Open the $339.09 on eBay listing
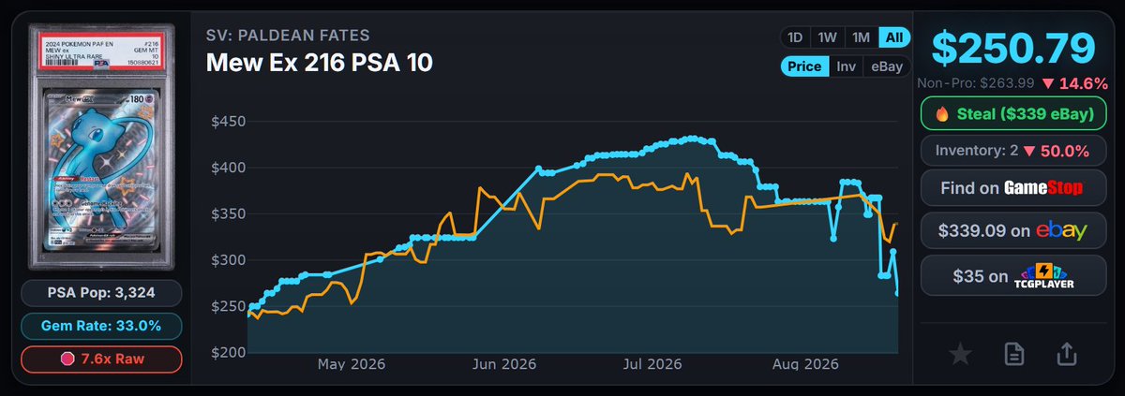1125x396 pixels. [x=1012, y=231]
